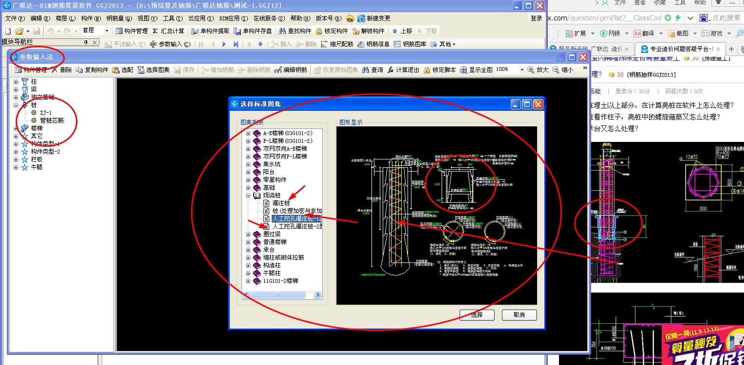The image size is (744, 365).
Task: Click the 新建变更 button in the menu bar
Action: 374,18
